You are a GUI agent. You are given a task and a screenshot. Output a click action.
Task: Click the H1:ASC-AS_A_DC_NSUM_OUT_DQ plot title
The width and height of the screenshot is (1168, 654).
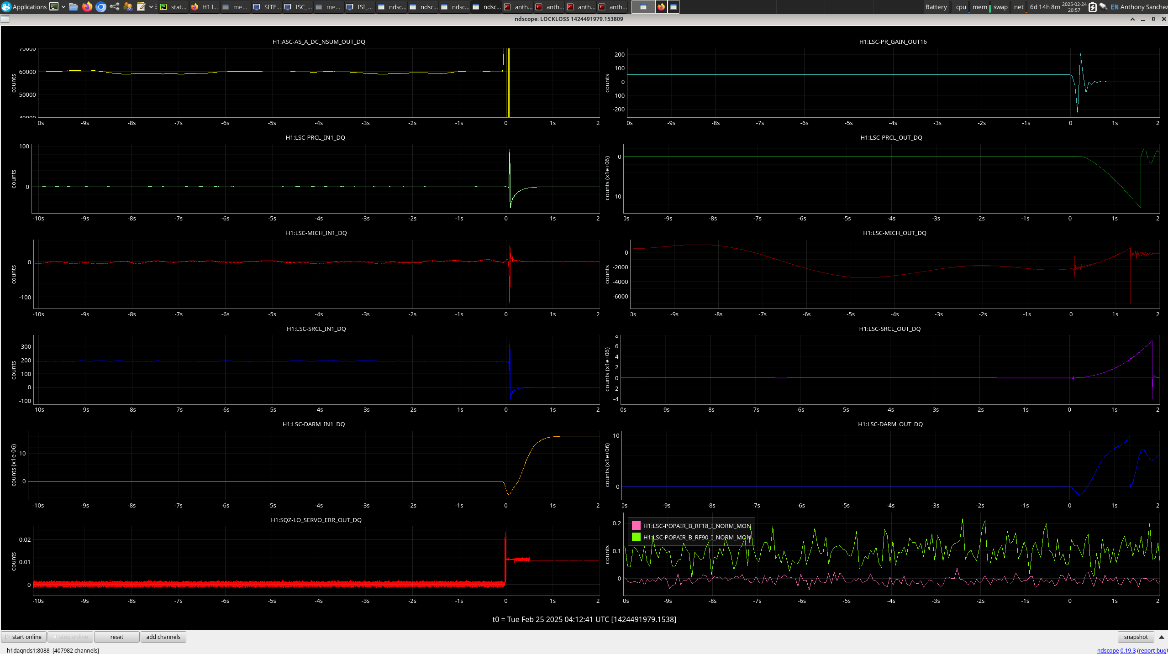(x=319, y=42)
